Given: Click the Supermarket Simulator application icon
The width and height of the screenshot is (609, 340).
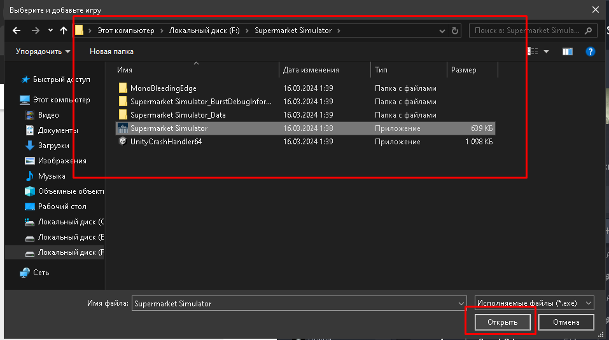Looking at the screenshot, I should [x=123, y=128].
